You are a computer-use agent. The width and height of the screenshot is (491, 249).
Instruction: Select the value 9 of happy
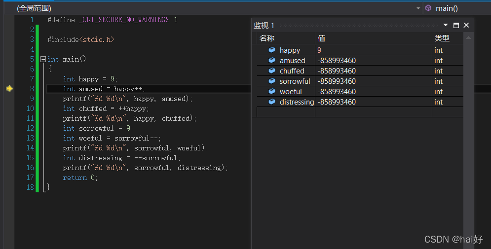(x=319, y=50)
